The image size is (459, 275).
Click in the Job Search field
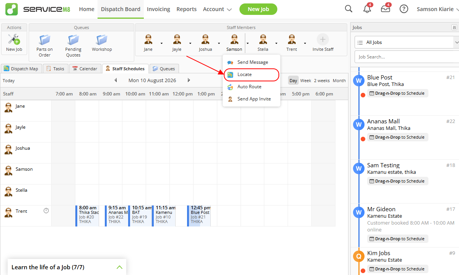[407, 57]
